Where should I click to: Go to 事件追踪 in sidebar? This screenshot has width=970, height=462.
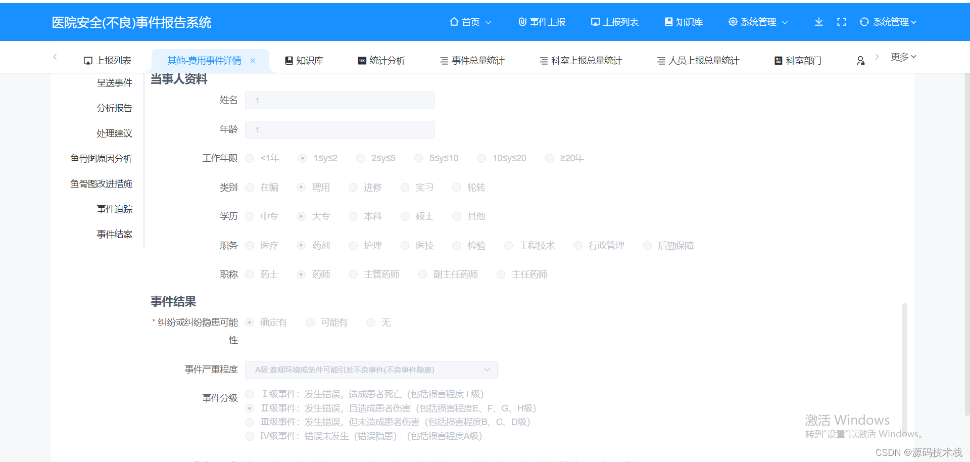(115, 209)
